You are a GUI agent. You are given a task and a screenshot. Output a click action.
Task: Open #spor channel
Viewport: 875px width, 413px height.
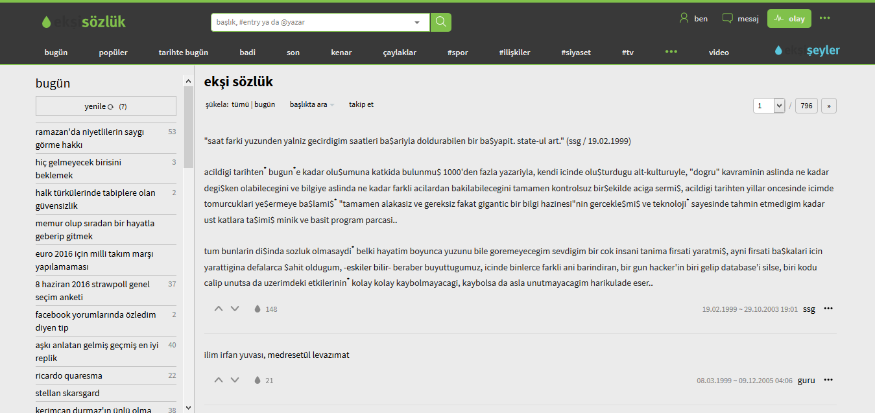point(457,53)
